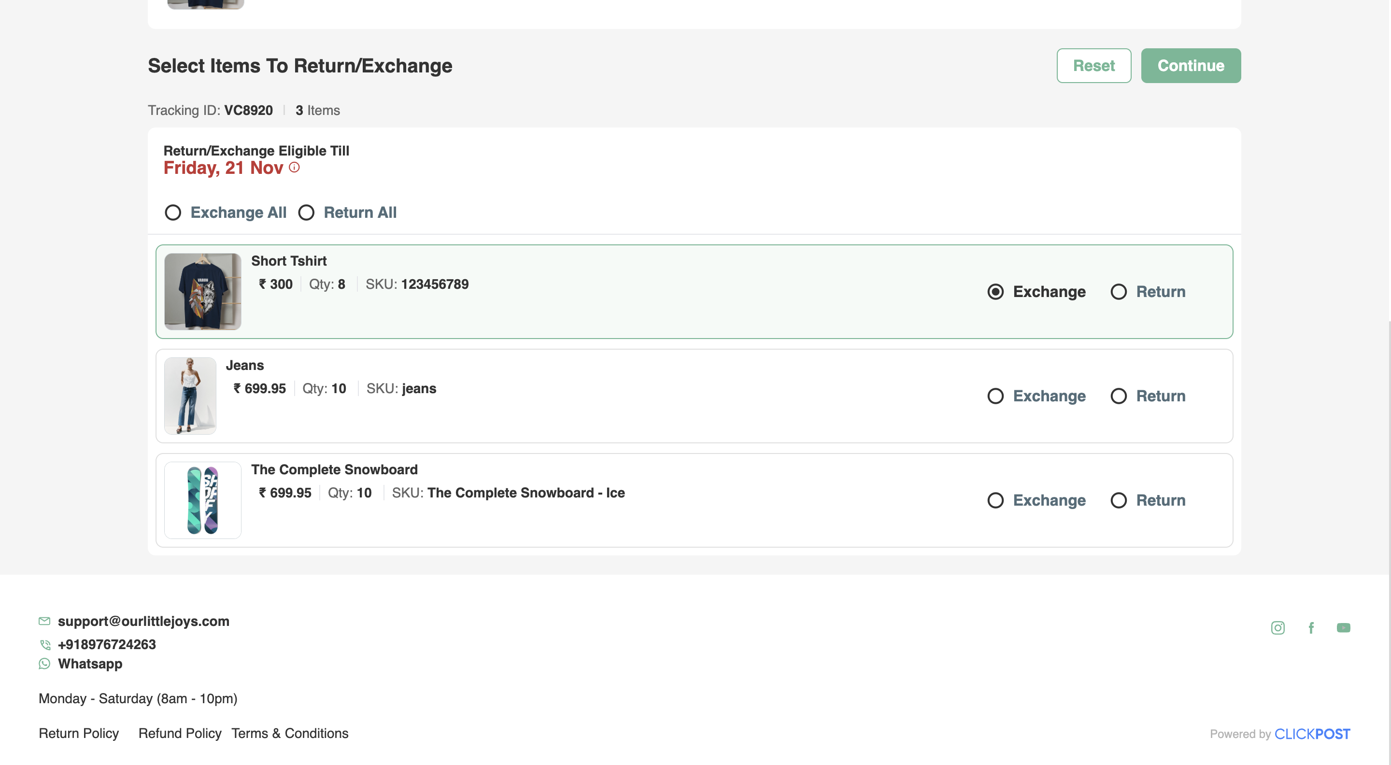Click the info icon beside Friday, 21 Nov

click(294, 168)
